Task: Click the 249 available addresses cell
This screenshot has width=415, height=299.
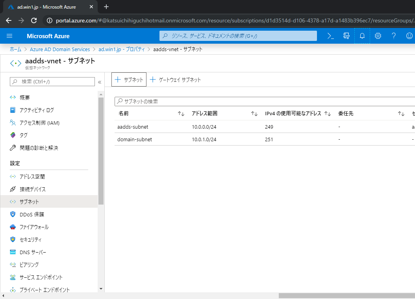Action: (269, 127)
